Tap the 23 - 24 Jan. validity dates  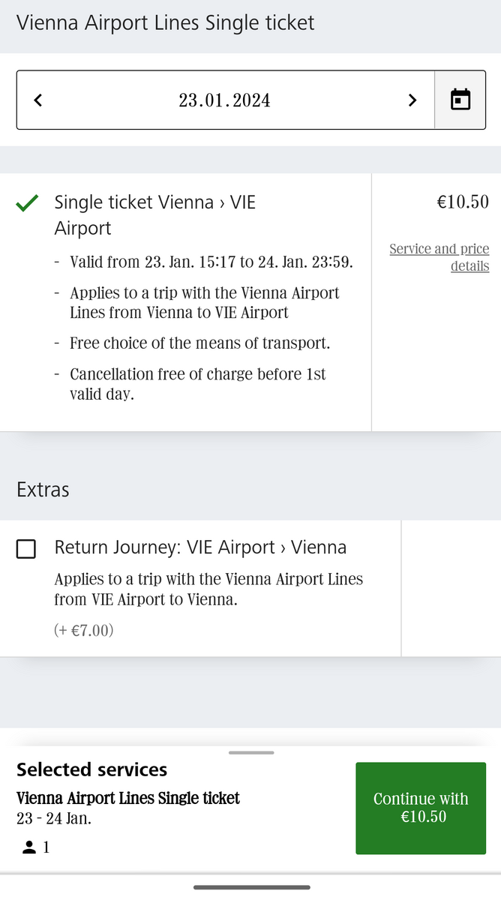pos(54,818)
